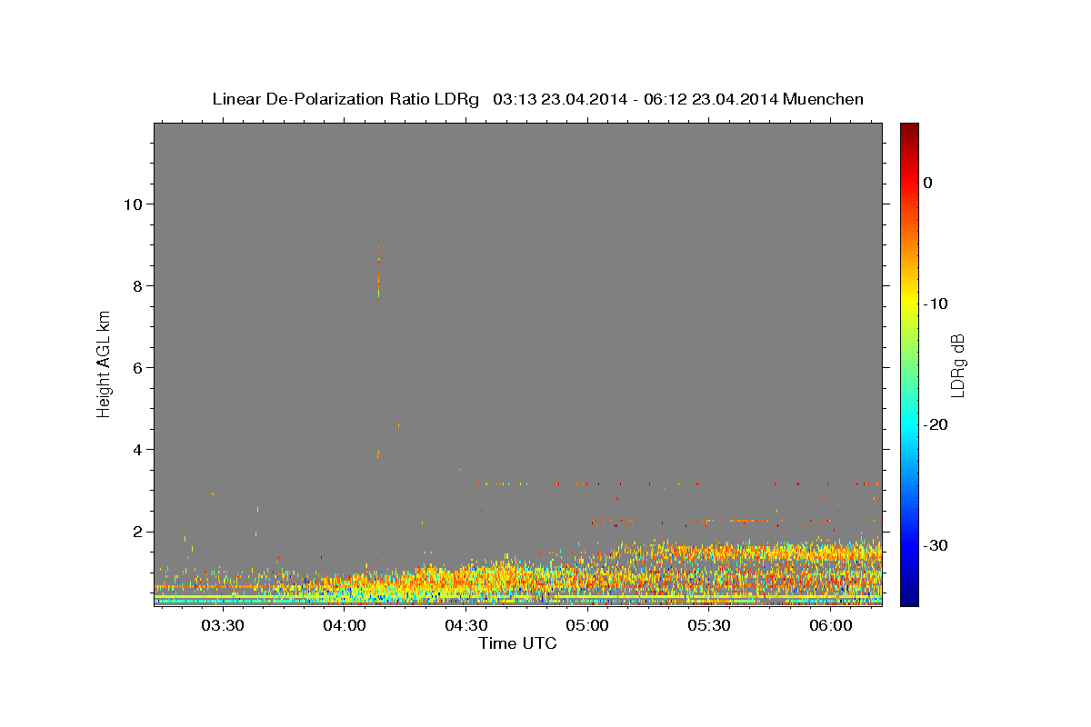The image size is (1091, 727).
Task: Click the 05:00 time tick label
Action: pos(587,626)
